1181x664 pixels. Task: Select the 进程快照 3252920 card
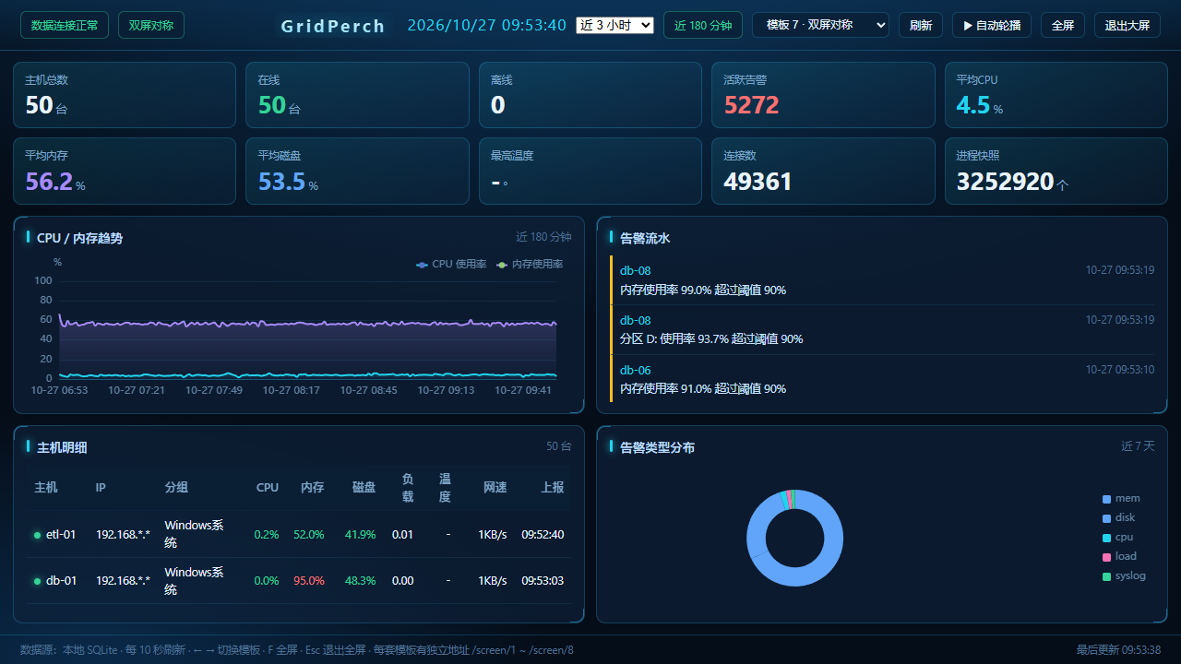point(1056,171)
